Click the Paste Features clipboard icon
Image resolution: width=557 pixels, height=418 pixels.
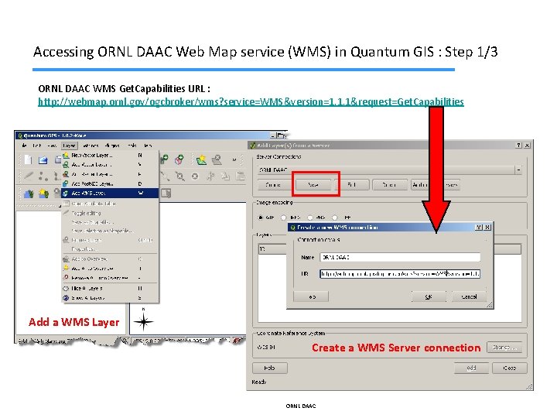241,176
